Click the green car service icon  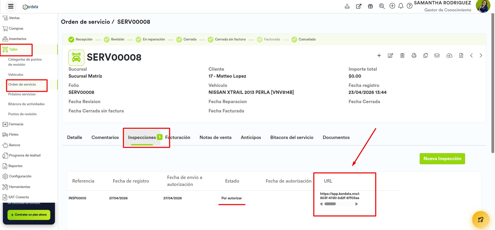[x=76, y=58]
